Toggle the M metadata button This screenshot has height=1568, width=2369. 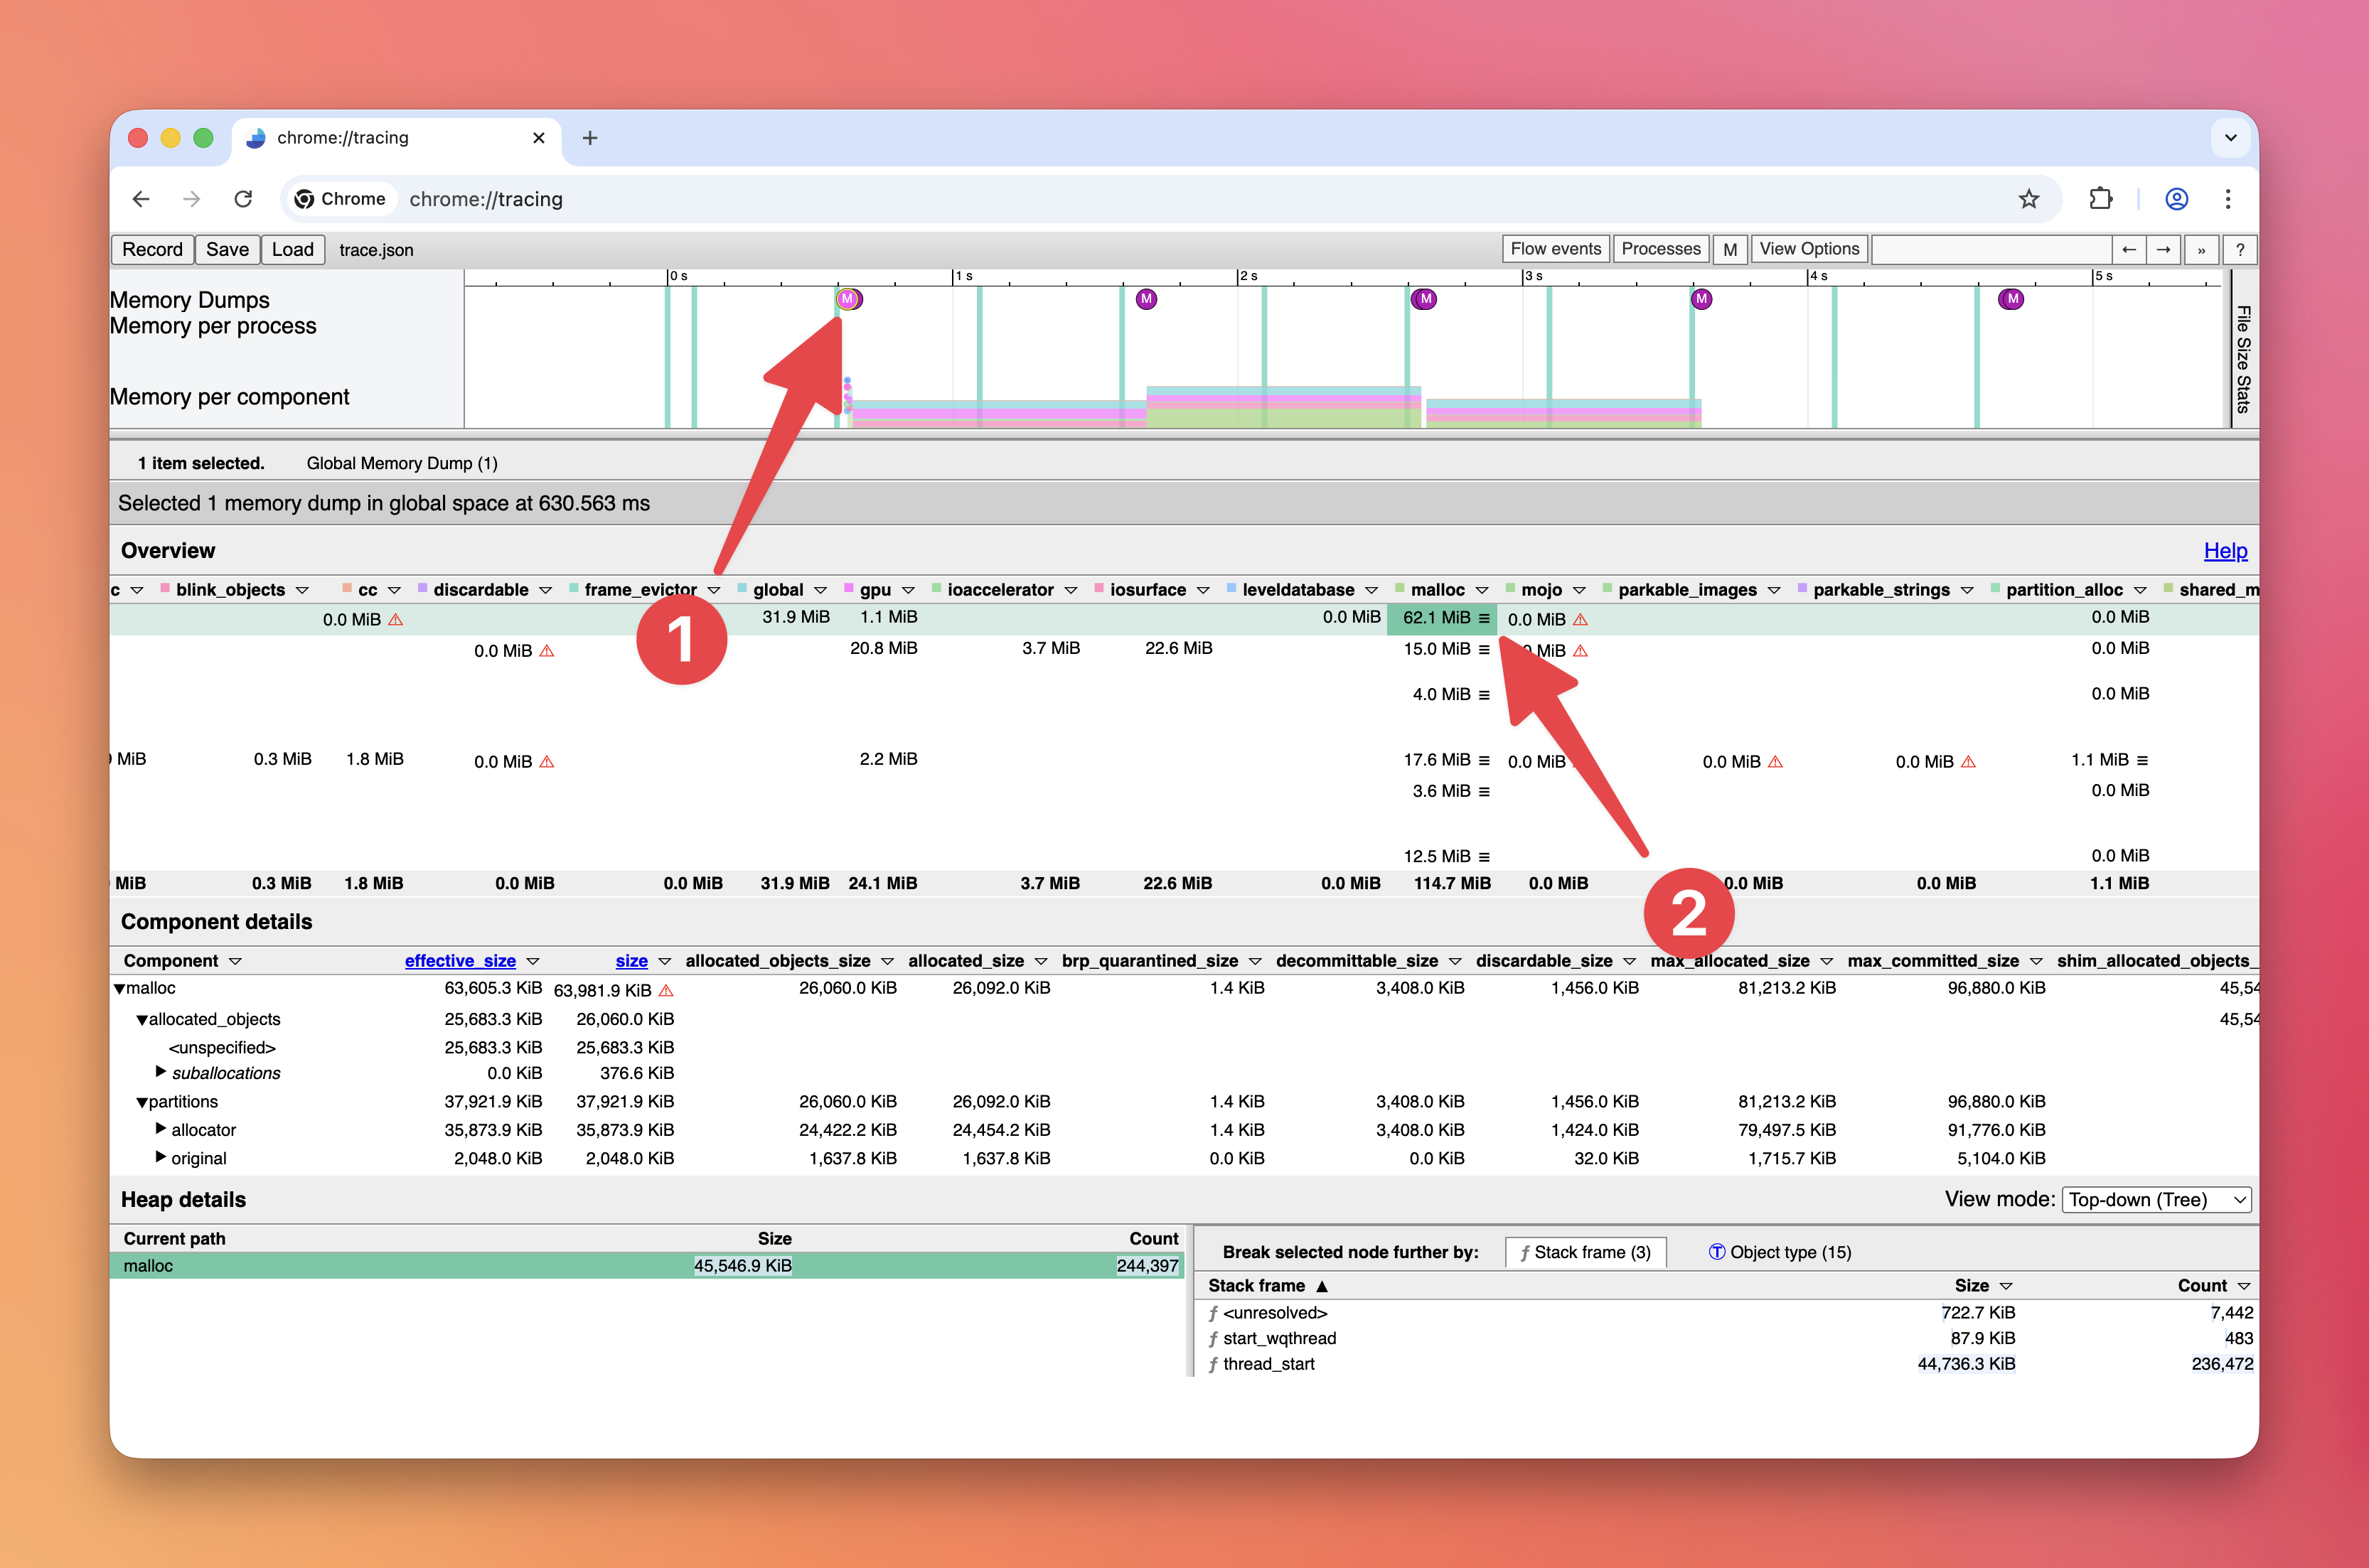[x=1730, y=249]
